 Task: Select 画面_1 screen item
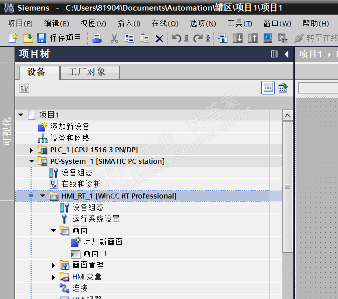[95, 254]
